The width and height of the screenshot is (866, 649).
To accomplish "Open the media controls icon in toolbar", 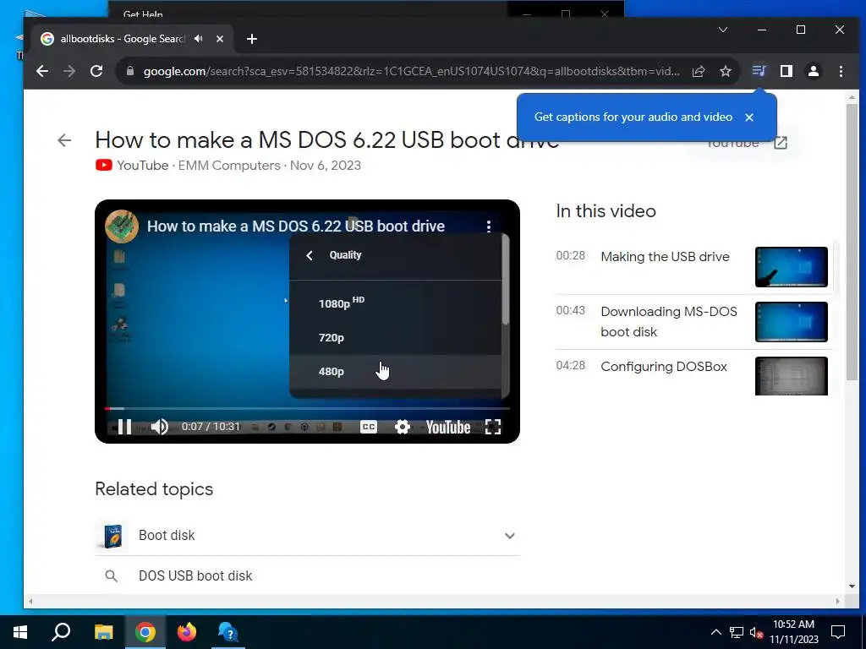I will coord(759,71).
